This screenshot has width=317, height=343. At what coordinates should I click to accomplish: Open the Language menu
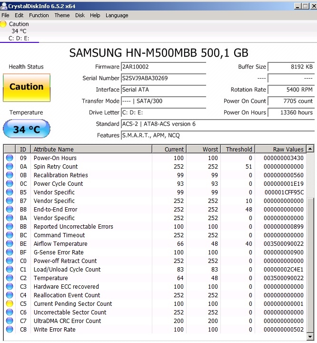(117, 15)
